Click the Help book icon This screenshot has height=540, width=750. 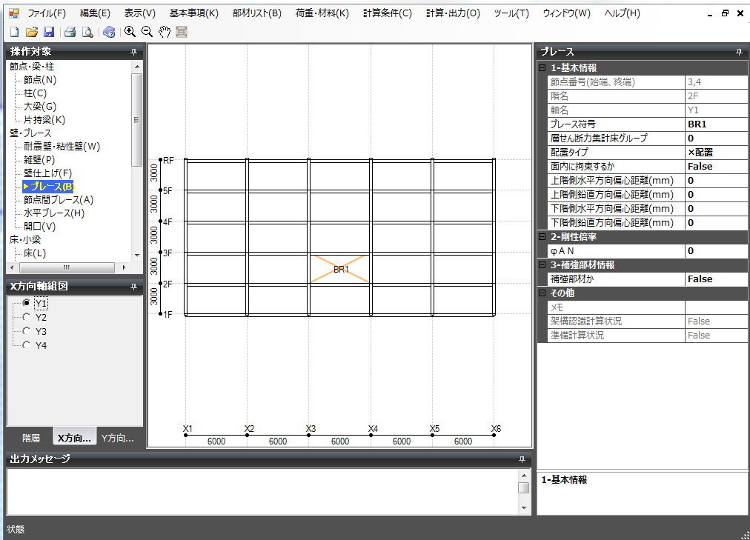pos(109,32)
